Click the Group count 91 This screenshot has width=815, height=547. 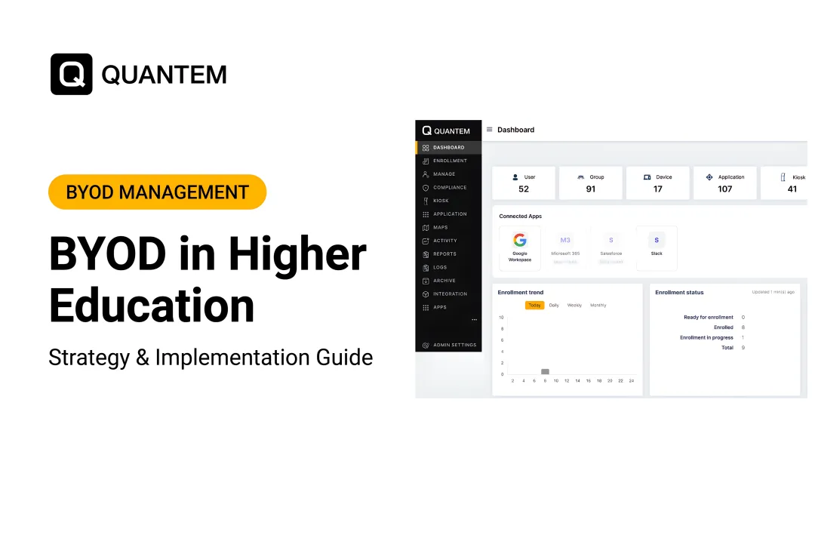click(x=590, y=189)
